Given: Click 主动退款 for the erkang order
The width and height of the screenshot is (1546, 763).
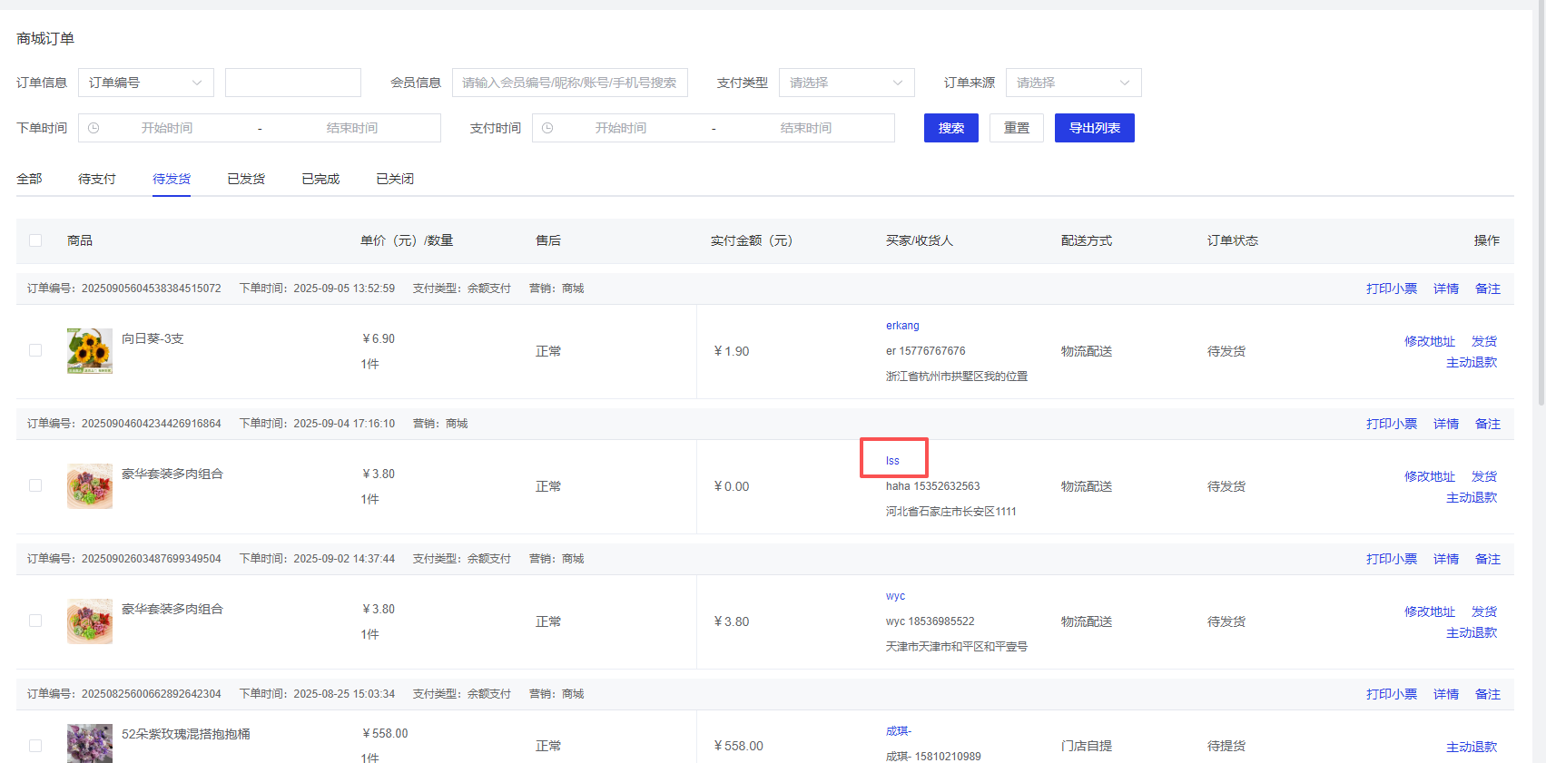Looking at the screenshot, I should click(x=1472, y=362).
